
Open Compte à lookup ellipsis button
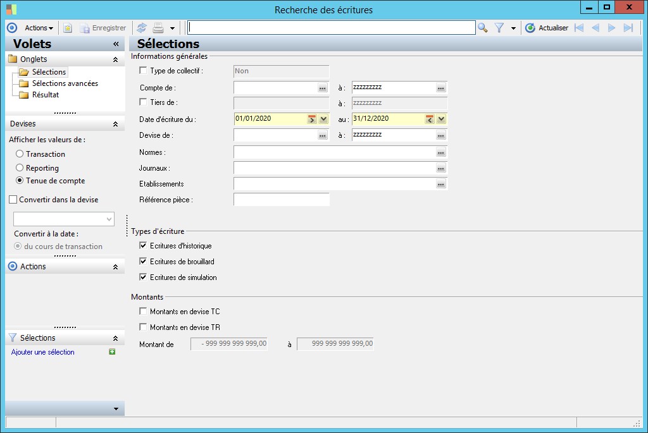point(441,88)
